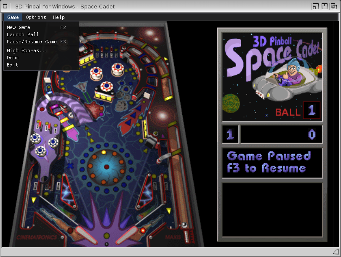Screen dimensions: 341x257
Task: Click the player number 1 box
Action: tap(230, 135)
